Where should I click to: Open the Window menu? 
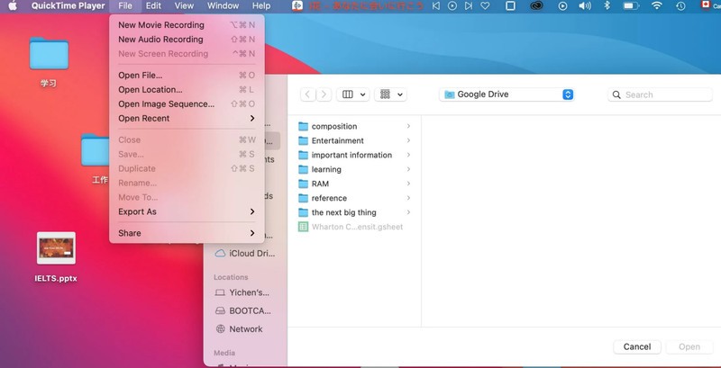click(223, 6)
